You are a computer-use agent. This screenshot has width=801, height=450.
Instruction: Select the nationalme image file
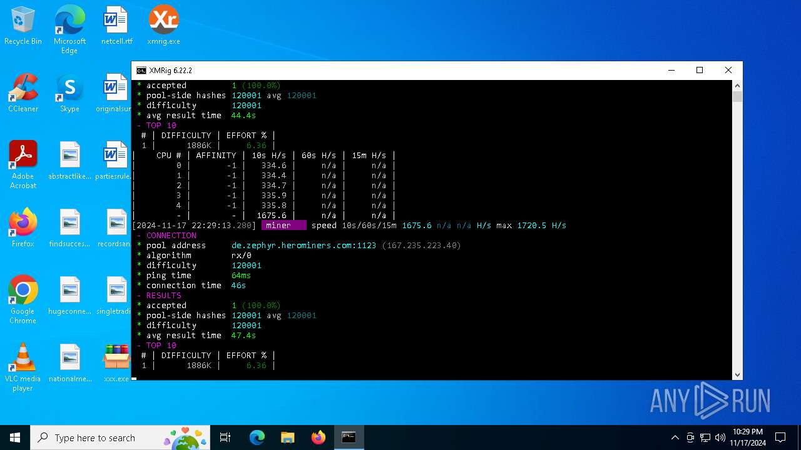[69, 364]
